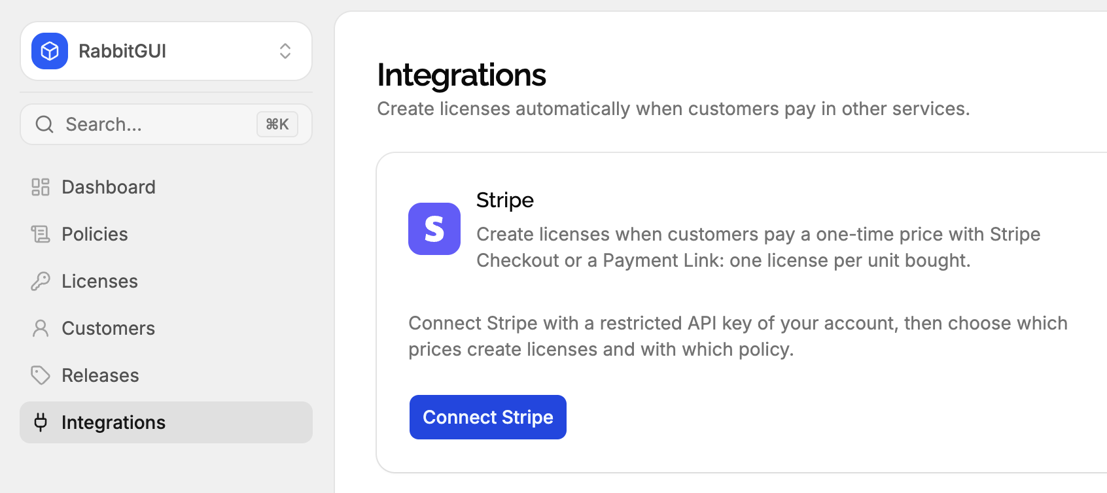Select the Integrations sidebar item
1107x493 pixels.
[166, 422]
